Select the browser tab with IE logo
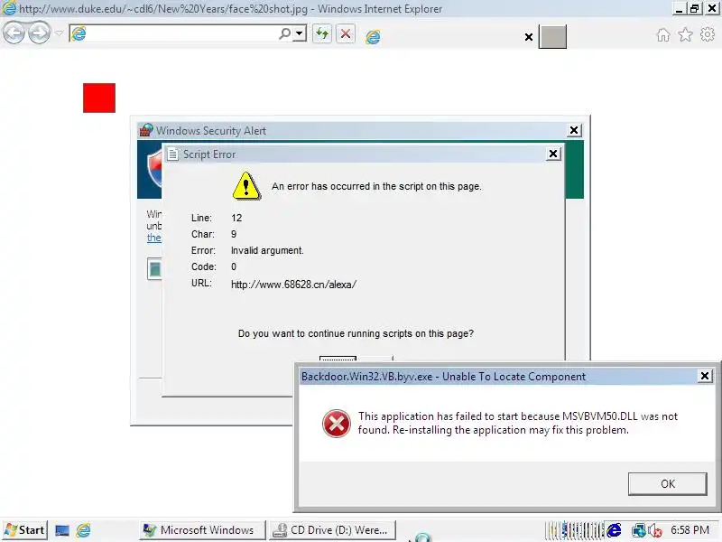The height and width of the screenshot is (542, 722). (373, 37)
